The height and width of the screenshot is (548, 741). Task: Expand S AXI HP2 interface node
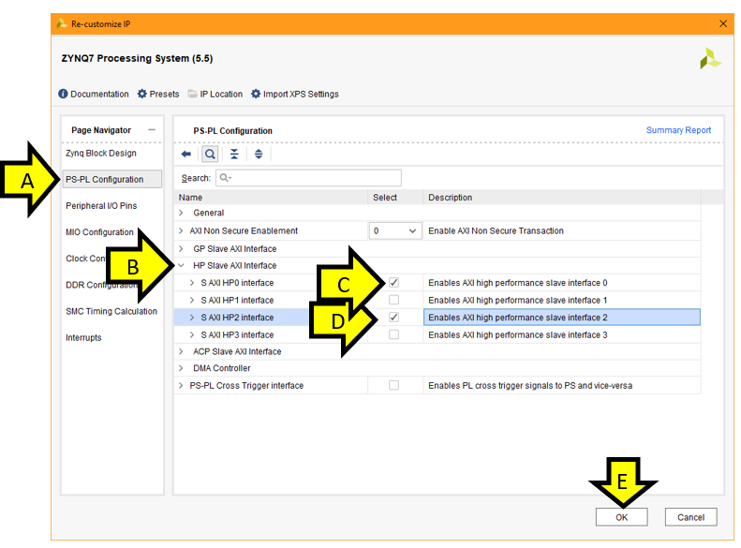click(x=192, y=318)
